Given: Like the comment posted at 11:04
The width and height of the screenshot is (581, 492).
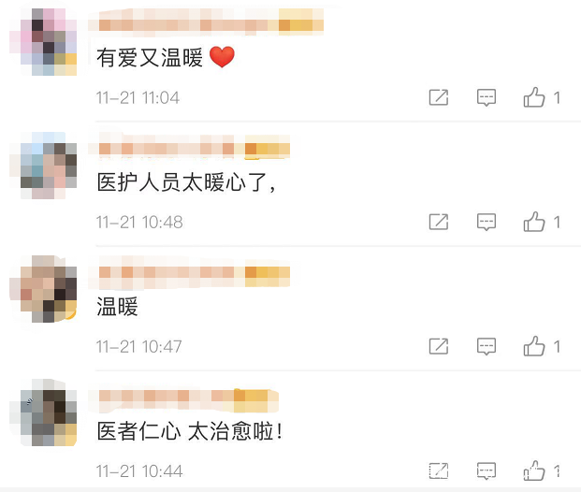Looking at the screenshot, I should [534, 97].
